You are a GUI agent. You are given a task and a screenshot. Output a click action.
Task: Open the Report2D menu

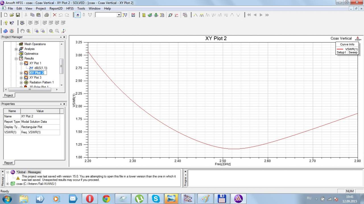[x=56, y=8]
